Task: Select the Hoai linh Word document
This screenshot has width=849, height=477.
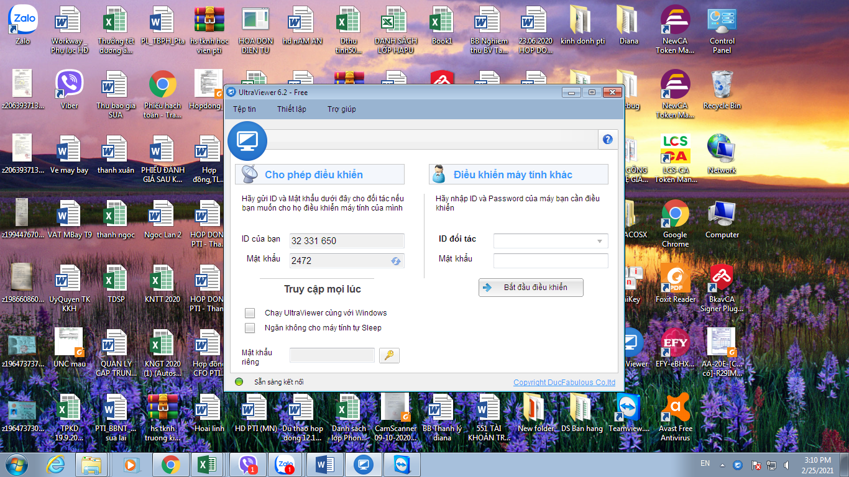Action: tap(209, 412)
